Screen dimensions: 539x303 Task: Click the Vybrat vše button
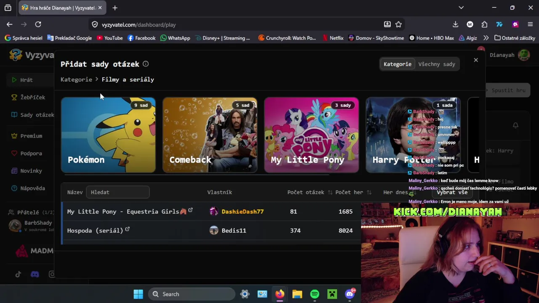(452, 192)
